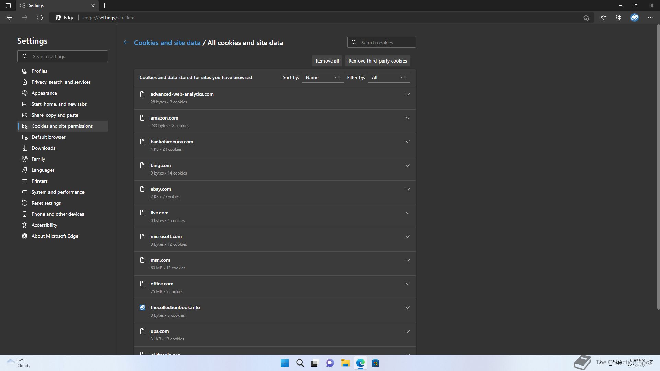Open Languages settings
660x371 pixels.
[x=63, y=170]
